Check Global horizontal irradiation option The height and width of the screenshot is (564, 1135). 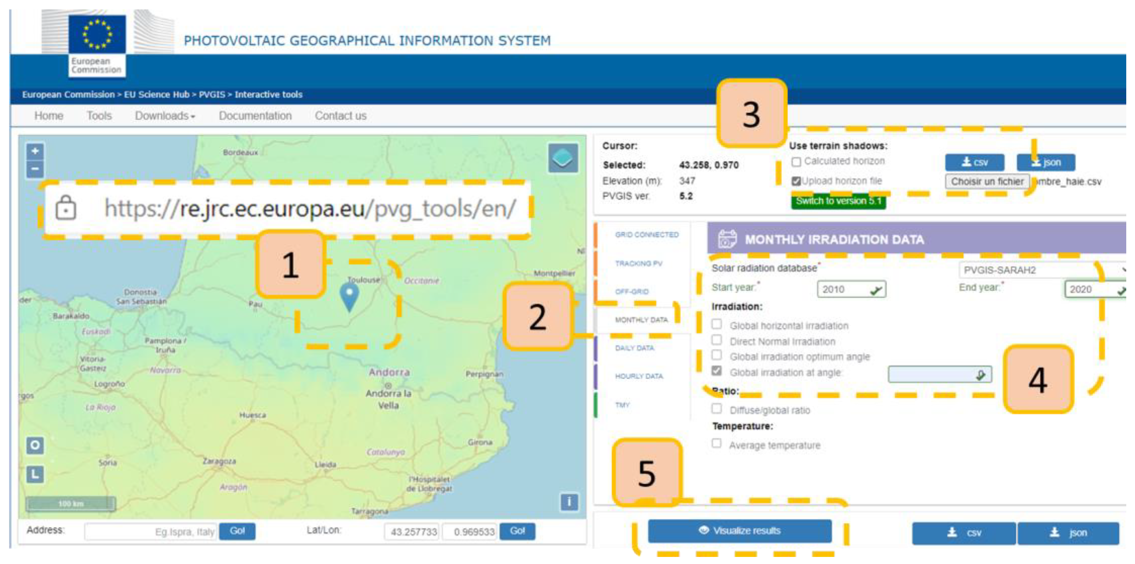point(717,324)
